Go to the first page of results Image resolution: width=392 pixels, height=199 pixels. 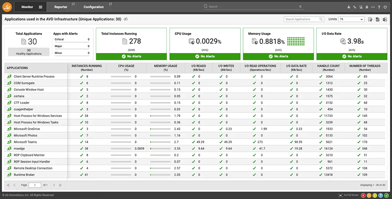pos(8,185)
